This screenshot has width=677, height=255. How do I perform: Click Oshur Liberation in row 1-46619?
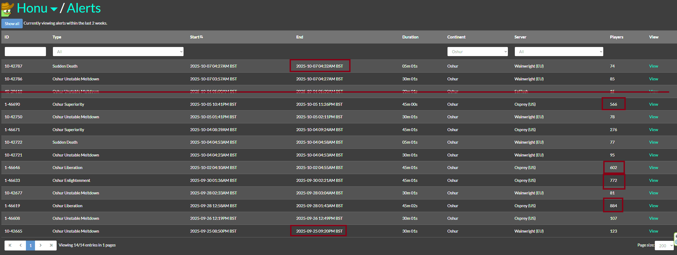coord(67,206)
